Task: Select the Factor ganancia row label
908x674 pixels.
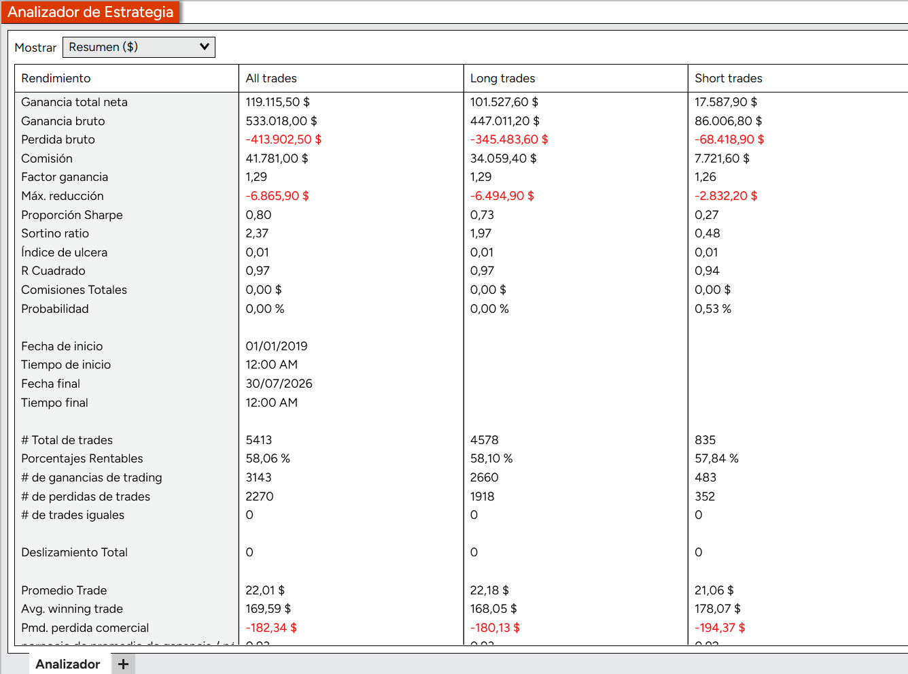Action: [65, 177]
